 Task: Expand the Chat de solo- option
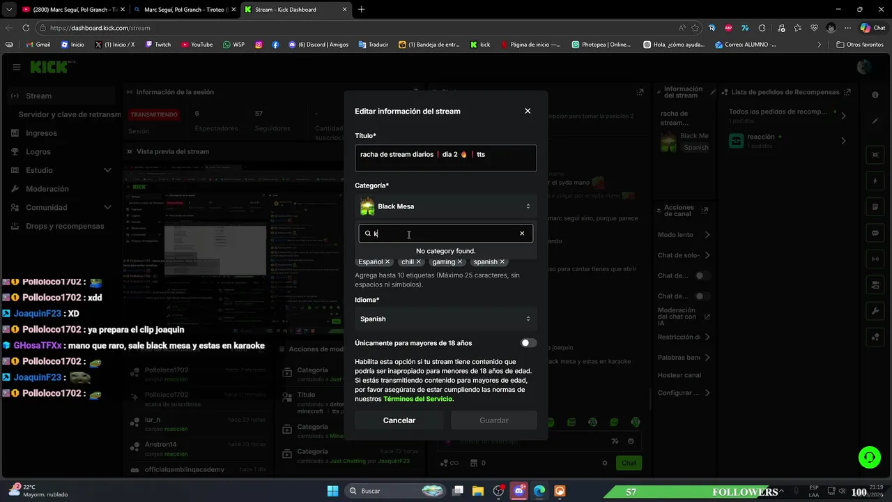[707, 255]
